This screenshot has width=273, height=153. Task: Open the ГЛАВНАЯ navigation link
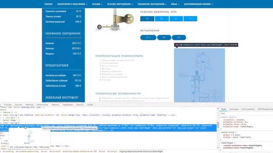[x=48, y=4]
